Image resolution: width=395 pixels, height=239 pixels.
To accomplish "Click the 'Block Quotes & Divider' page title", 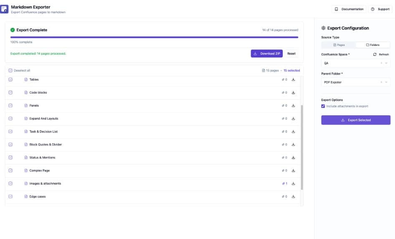I will [x=46, y=144].
